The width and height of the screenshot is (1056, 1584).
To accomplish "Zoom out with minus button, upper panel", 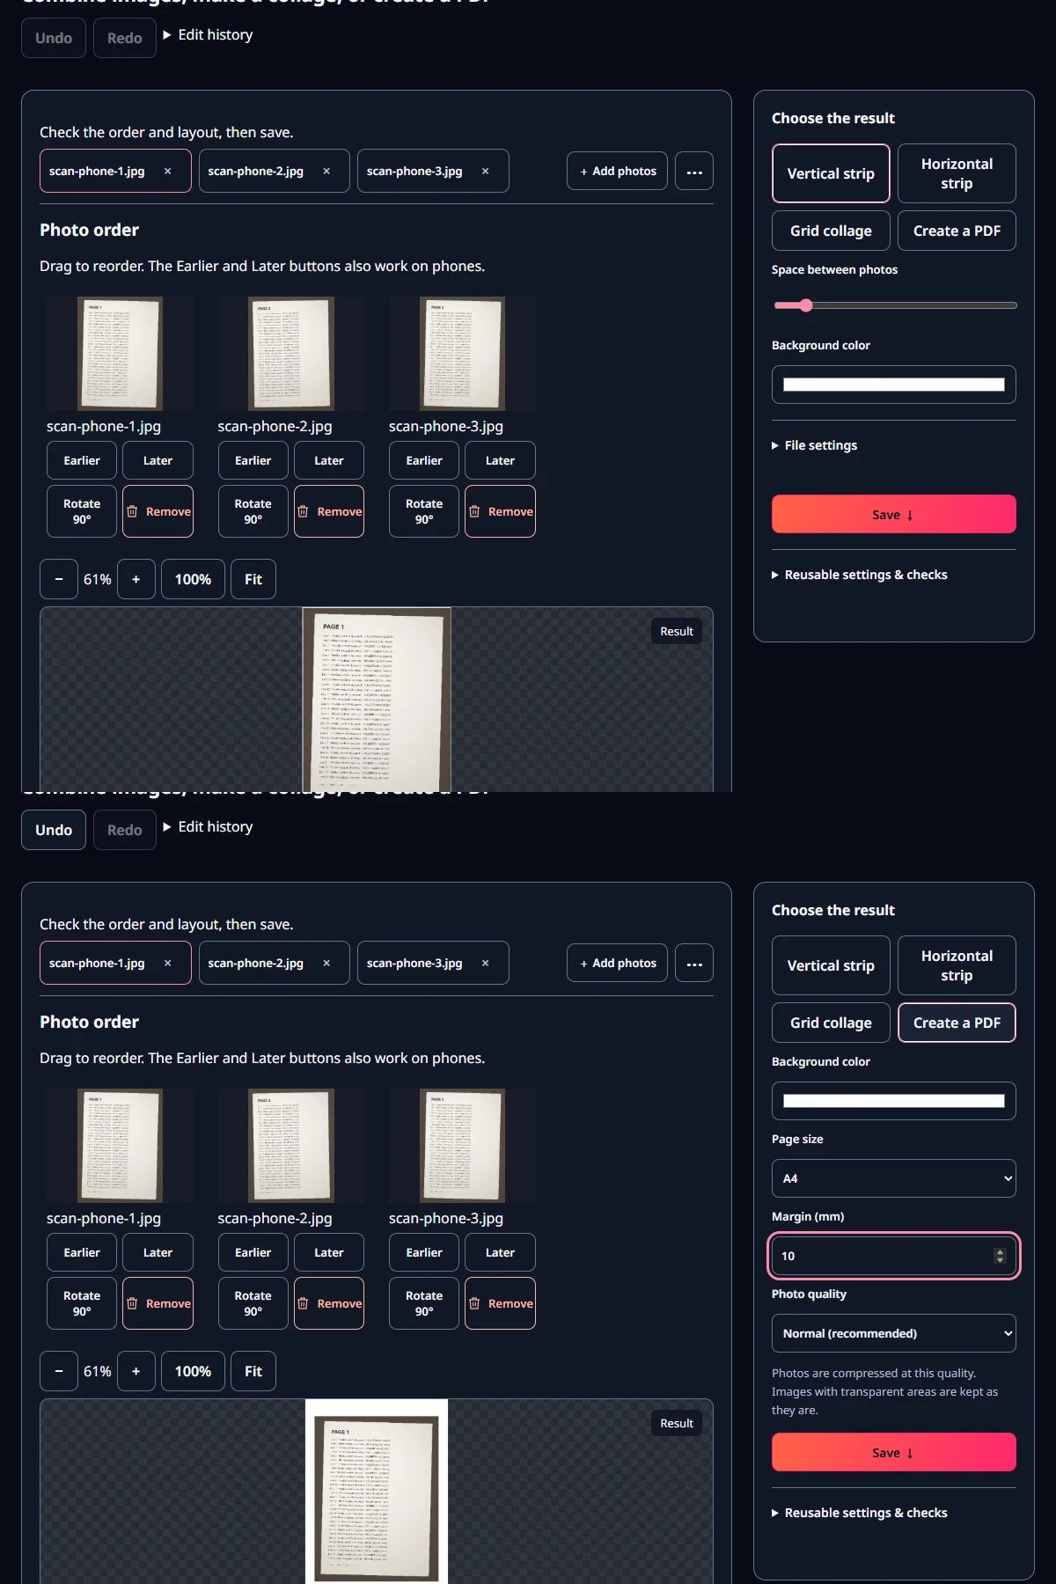I will [59, 579].
